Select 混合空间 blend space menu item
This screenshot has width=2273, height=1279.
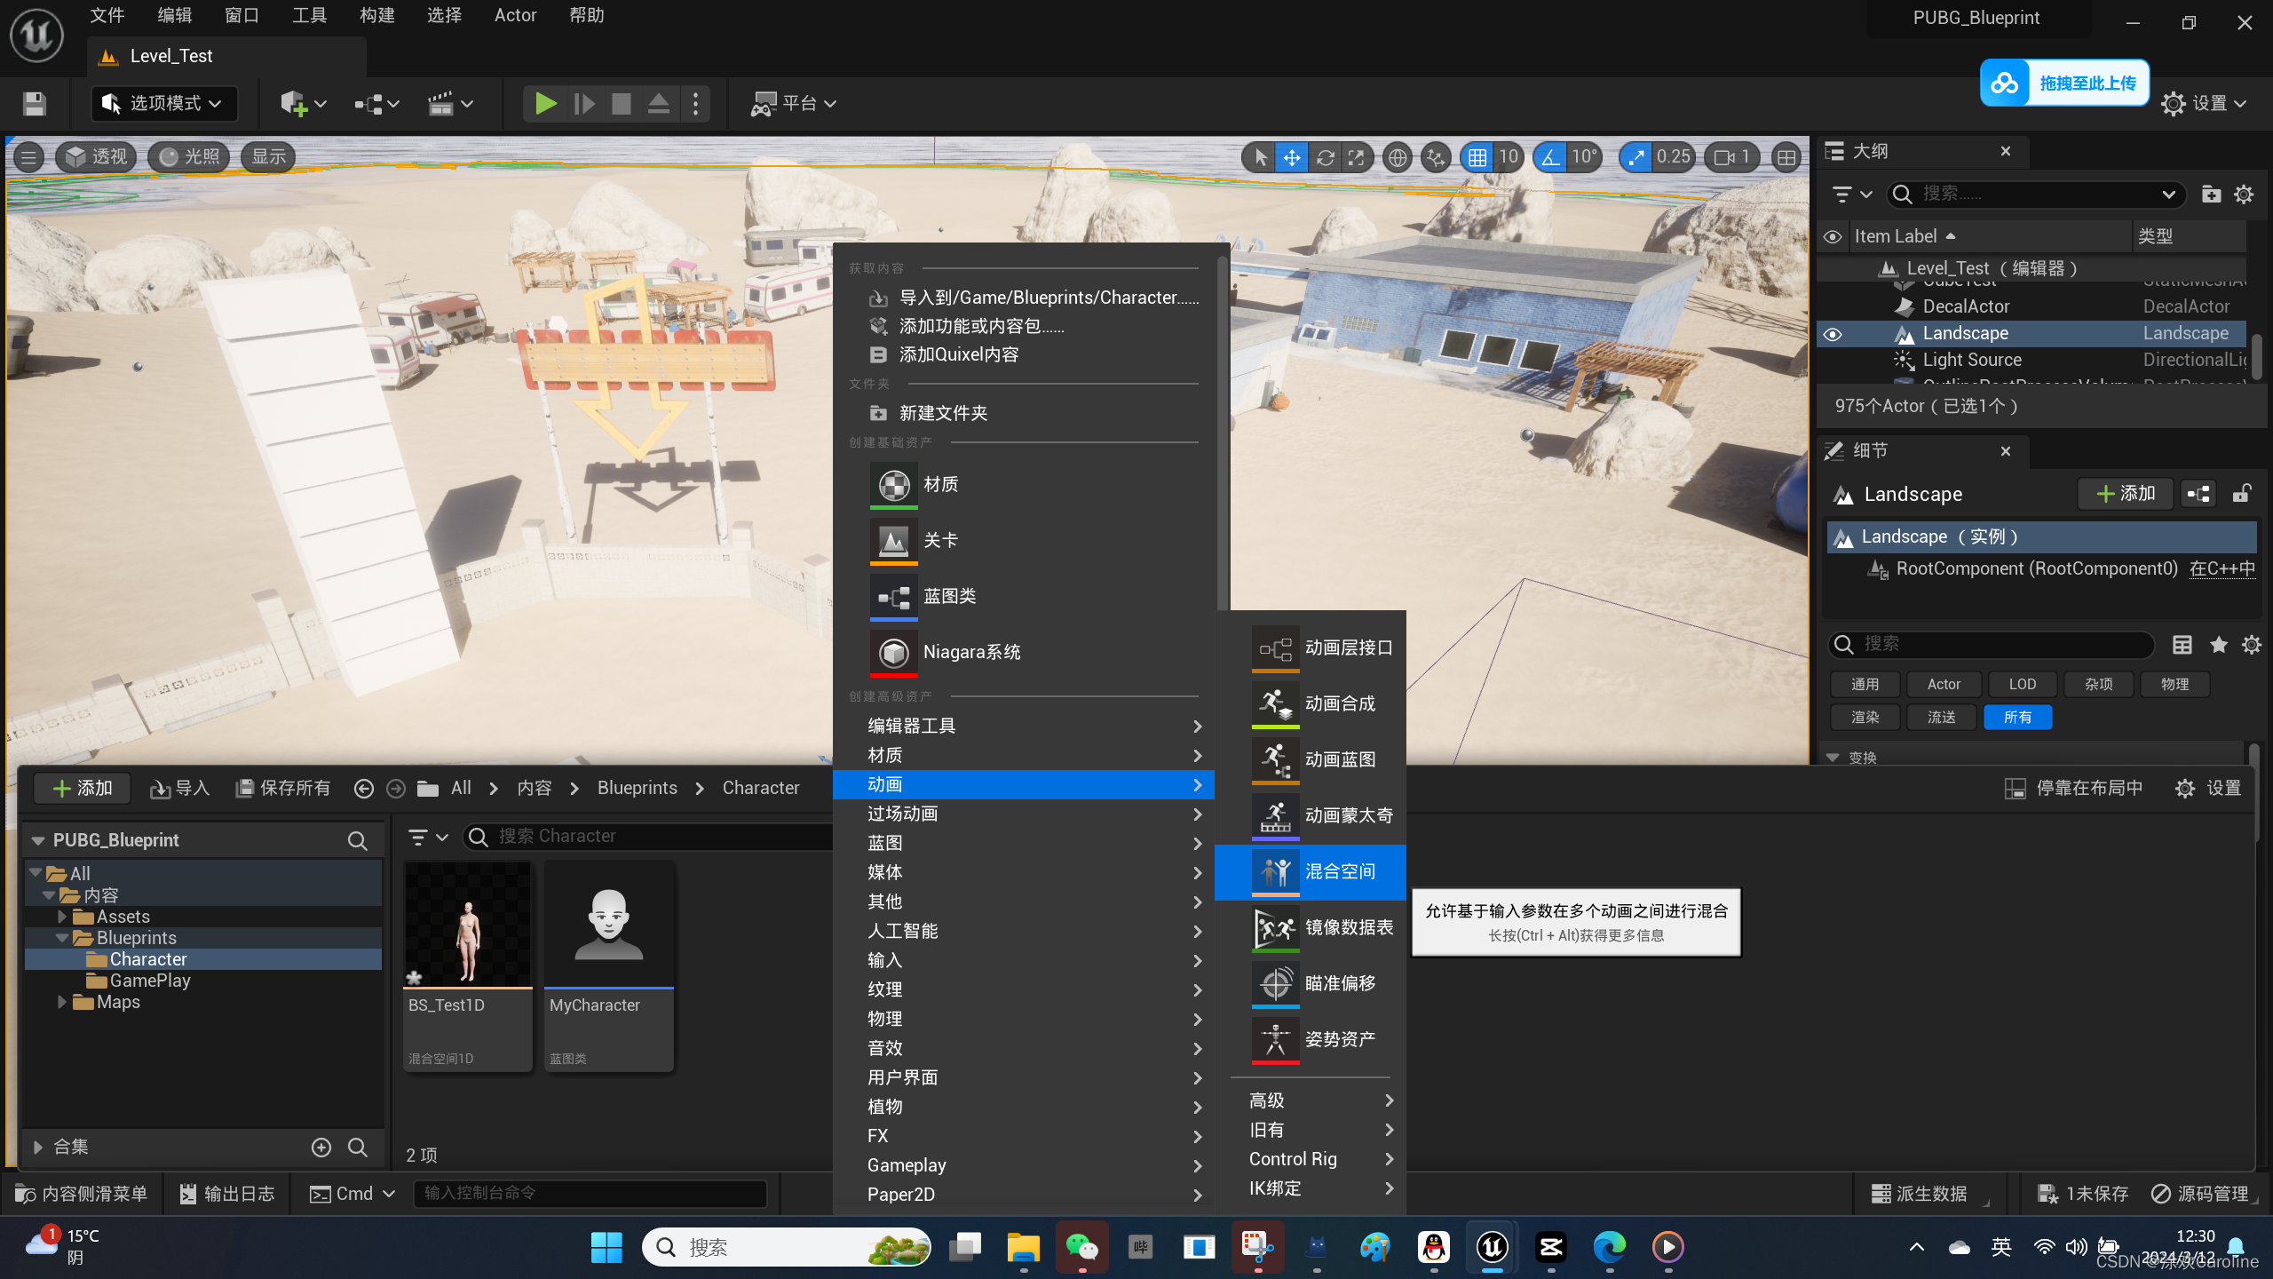[x=1311, y=871]
